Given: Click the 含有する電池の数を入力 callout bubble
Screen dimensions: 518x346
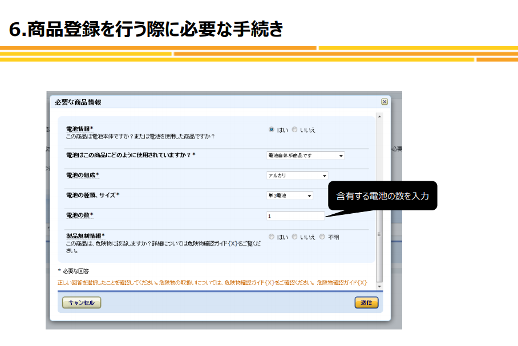Looking at the screenshot, I should (x=383, y=196).
